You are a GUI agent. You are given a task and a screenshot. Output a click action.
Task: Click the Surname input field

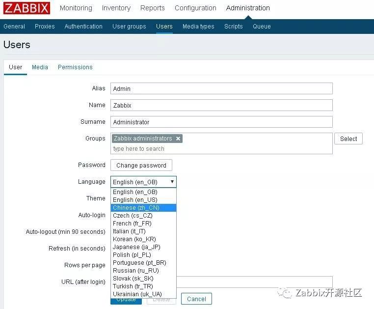221,122
